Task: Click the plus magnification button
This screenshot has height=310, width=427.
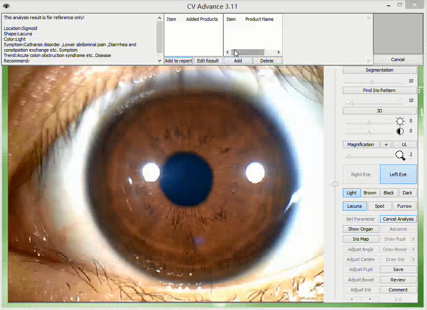Action: (x=386, y=144)
